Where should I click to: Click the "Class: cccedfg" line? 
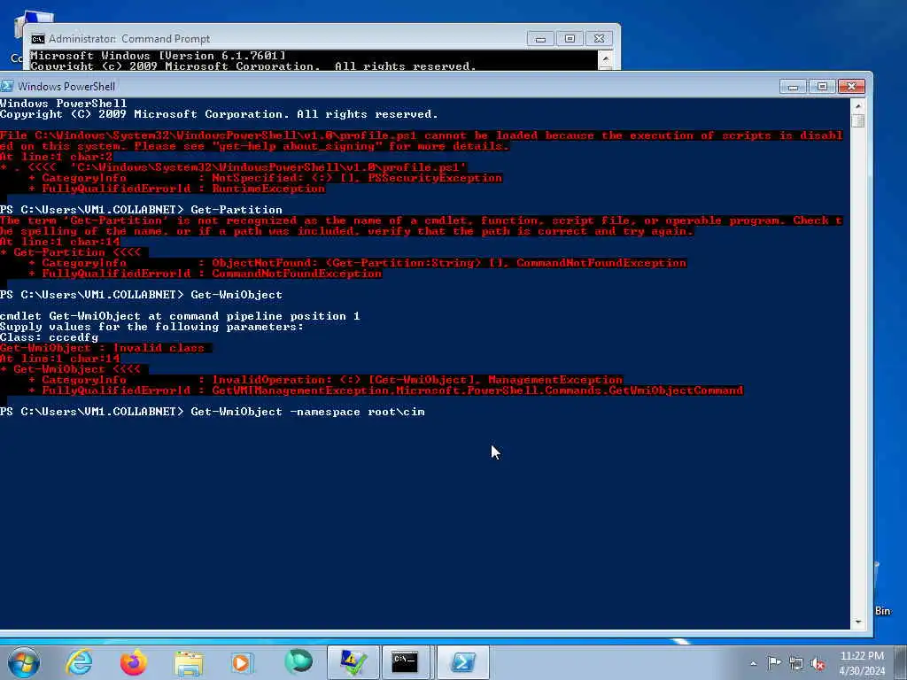[x=50, y=337]
